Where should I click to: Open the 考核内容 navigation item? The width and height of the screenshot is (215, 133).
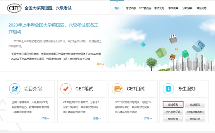[x=173, y=8]
